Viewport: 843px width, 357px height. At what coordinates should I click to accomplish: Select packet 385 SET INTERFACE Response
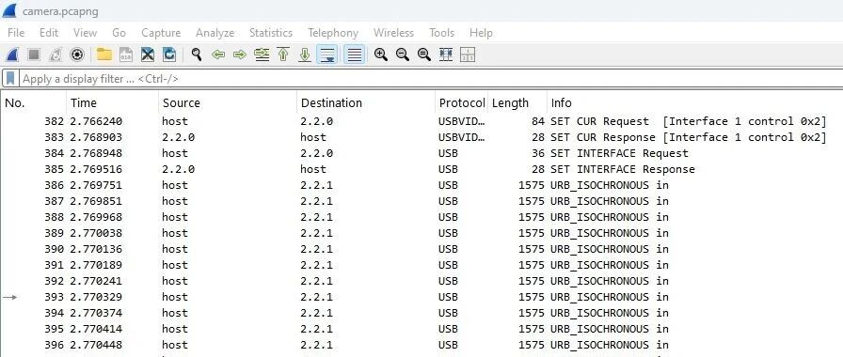(x=421, y=169)
